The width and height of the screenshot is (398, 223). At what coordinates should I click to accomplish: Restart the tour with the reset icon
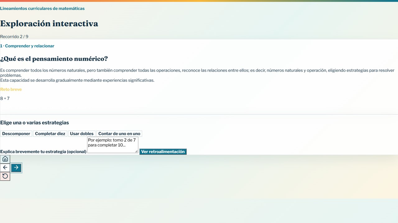(x=5, y=176)
